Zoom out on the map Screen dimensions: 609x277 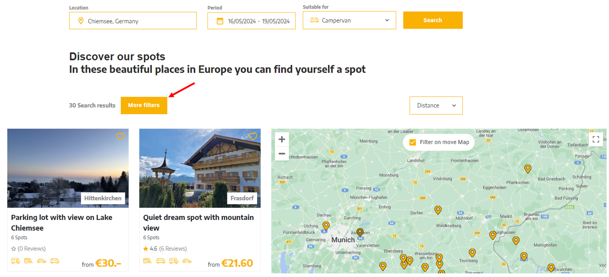point(282,153)
